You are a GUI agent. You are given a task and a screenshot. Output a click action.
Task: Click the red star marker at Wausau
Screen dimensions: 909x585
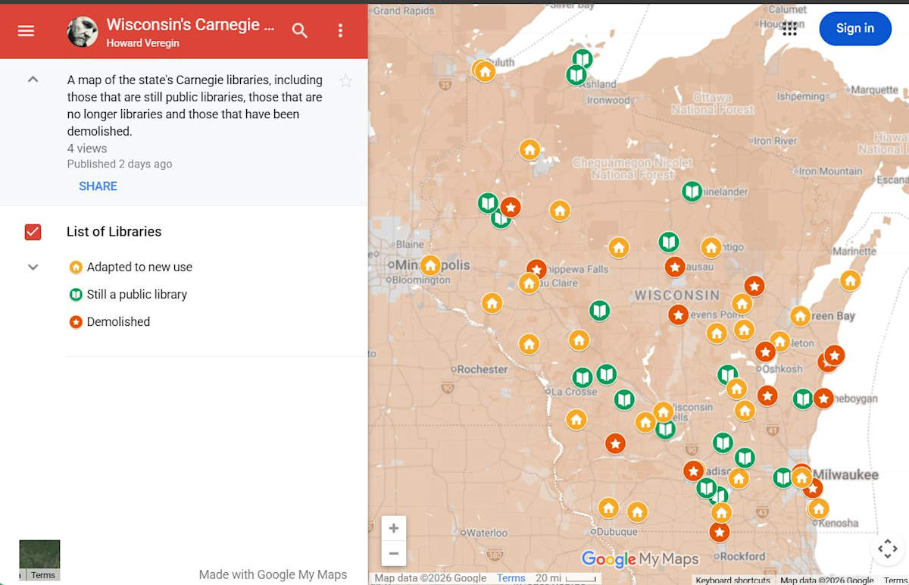point(675,267)
